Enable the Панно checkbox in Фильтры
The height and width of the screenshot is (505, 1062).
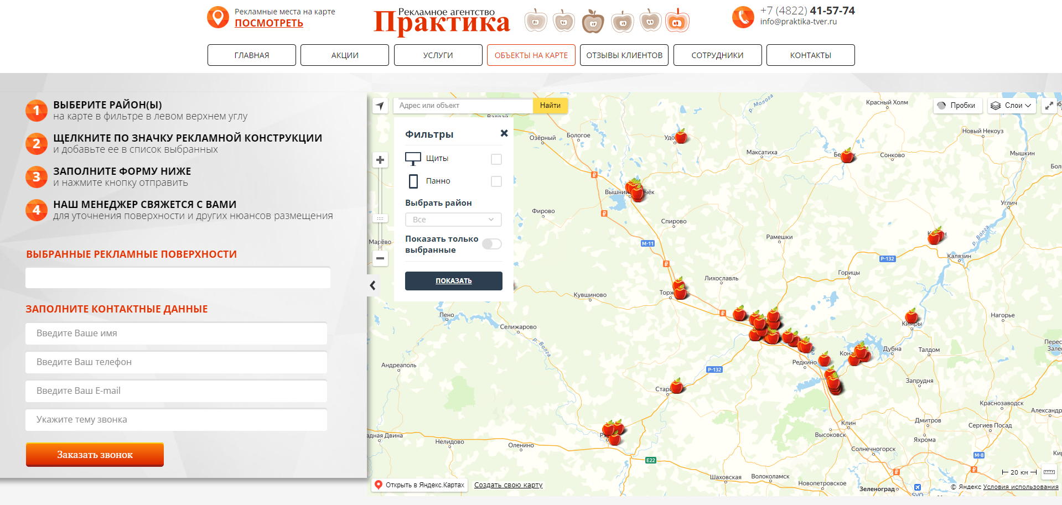[x=496, y=181]
